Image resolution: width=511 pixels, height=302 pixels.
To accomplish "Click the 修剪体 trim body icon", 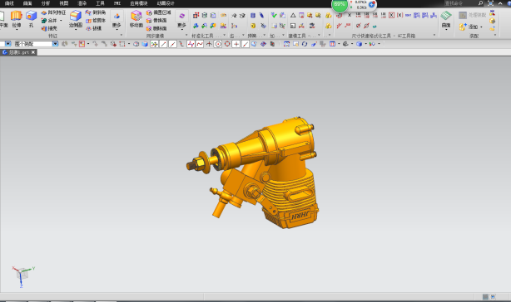I will (88, 21).
